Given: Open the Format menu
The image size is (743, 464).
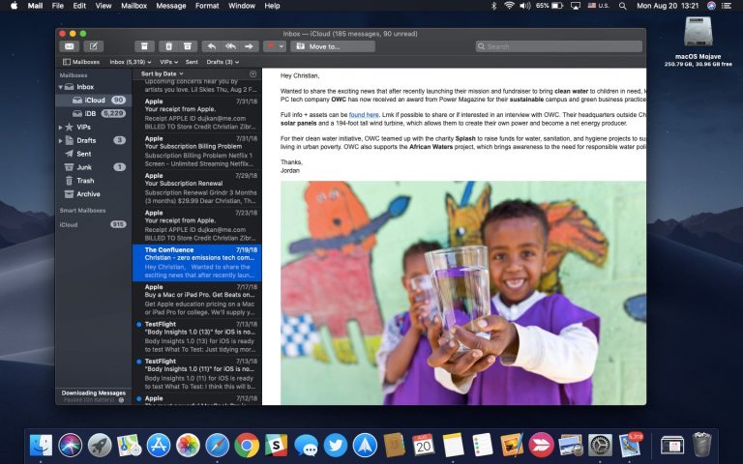Looking at the screenshot, I should (207, 6).
